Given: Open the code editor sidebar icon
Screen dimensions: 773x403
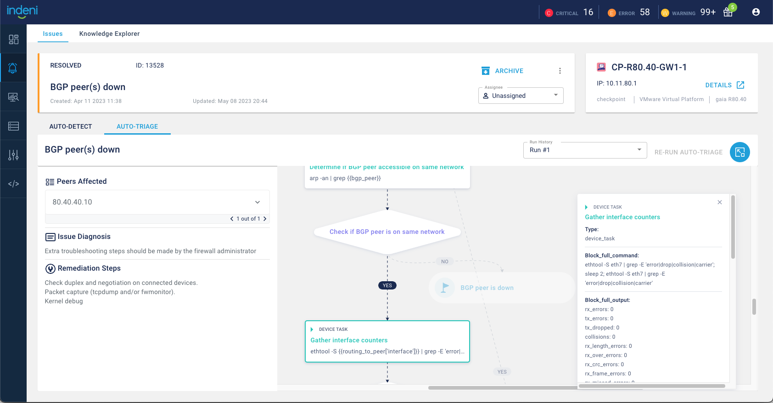Looking at the screenshot, I should click(x=13, y=184).
